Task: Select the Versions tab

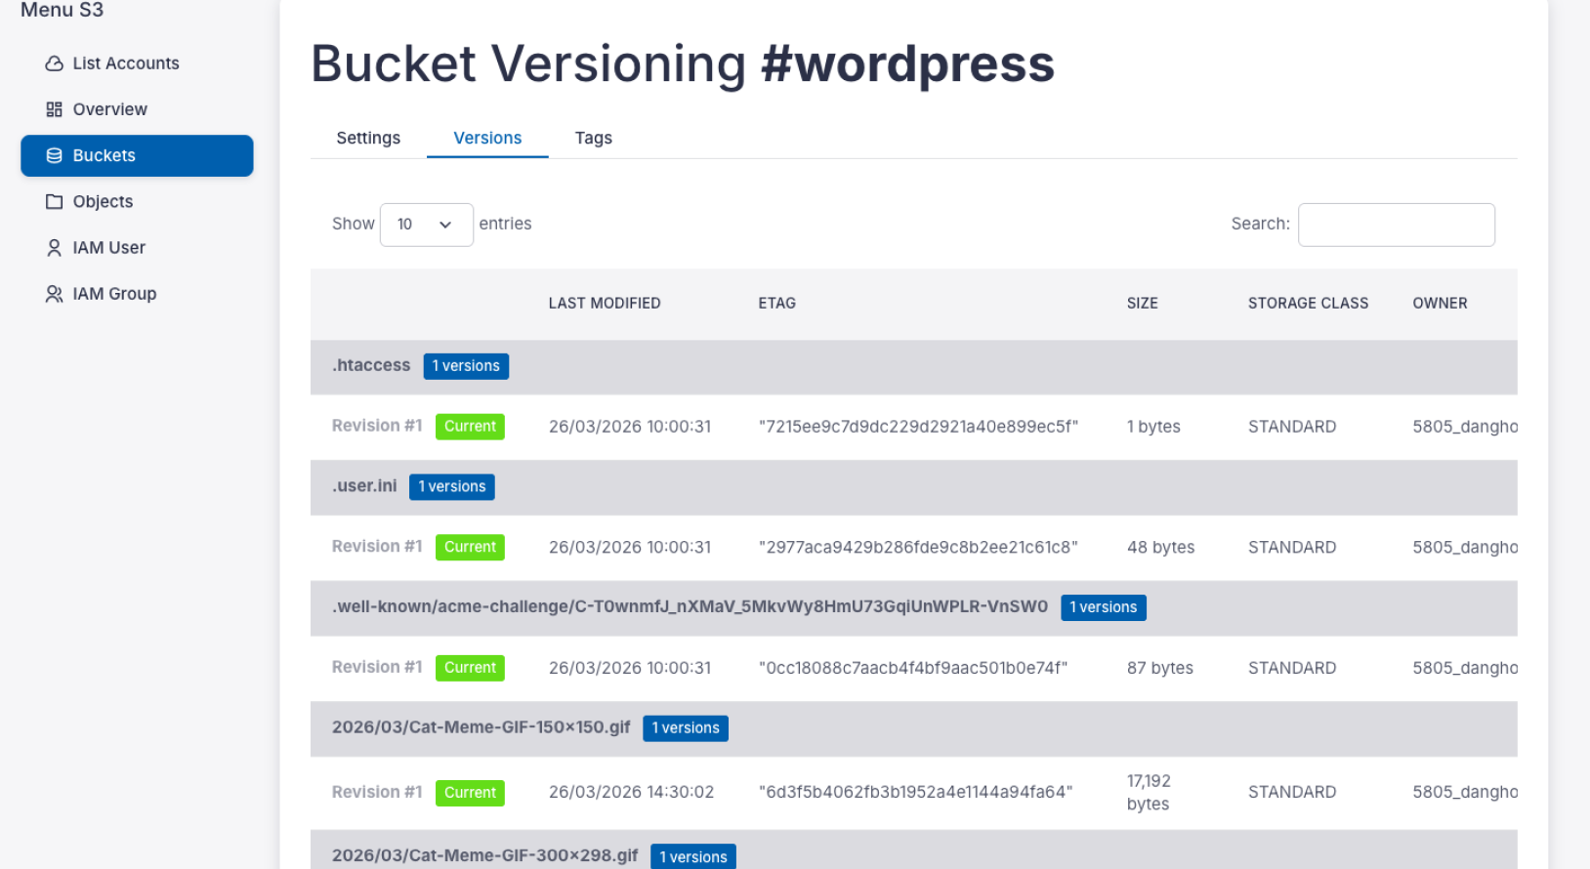Action: click(487, 138)
